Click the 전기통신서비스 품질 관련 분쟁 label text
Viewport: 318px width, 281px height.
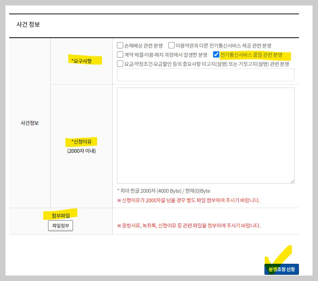251,55
